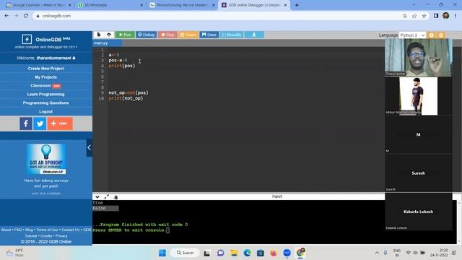Screen dimensions: 462x260
Task: Click the Contact Us footer link
Action: (x=71, y=230)
